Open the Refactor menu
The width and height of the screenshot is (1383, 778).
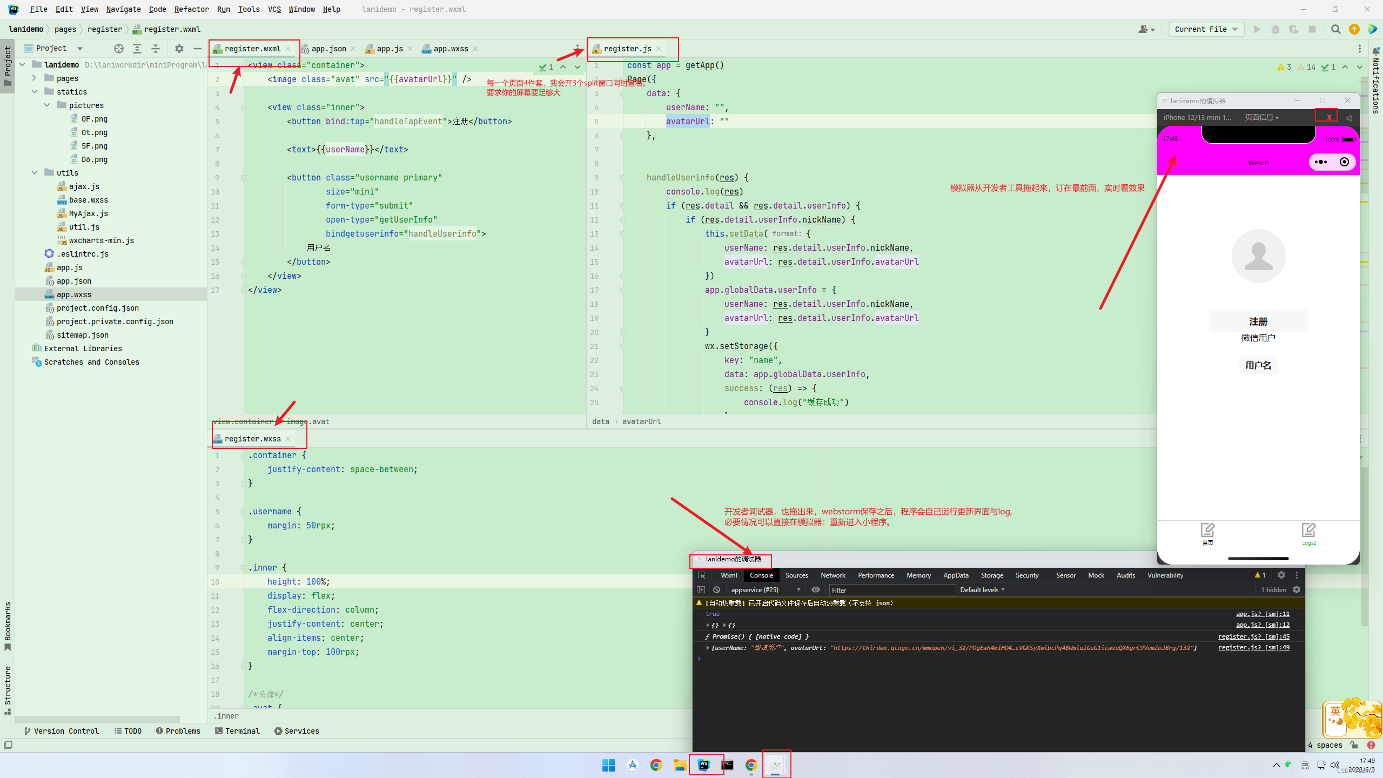[191, 9]
